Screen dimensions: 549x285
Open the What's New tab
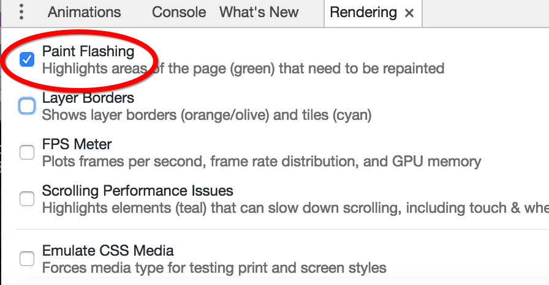(x=259, y=12)
